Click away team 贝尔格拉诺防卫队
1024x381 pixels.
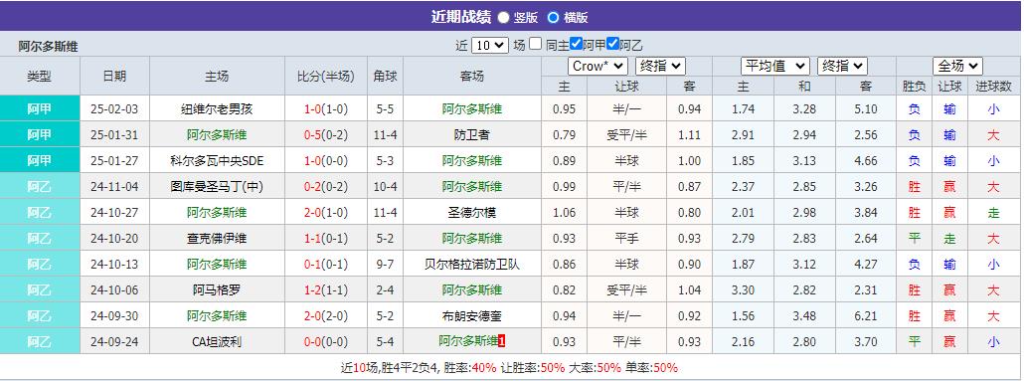coord(471,265)
